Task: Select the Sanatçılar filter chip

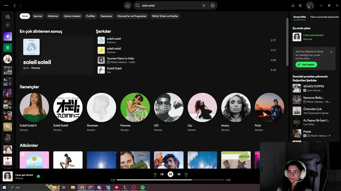Action: point(106,16)
